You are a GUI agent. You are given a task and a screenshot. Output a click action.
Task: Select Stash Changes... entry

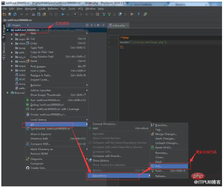(169, 139)
